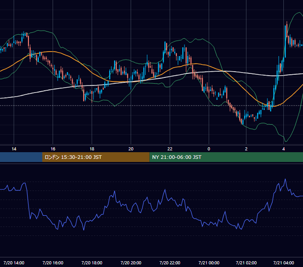The image size is (303, 267).
Task: Click the 7/20 20:00 date label
Action: tap(131, 263)
